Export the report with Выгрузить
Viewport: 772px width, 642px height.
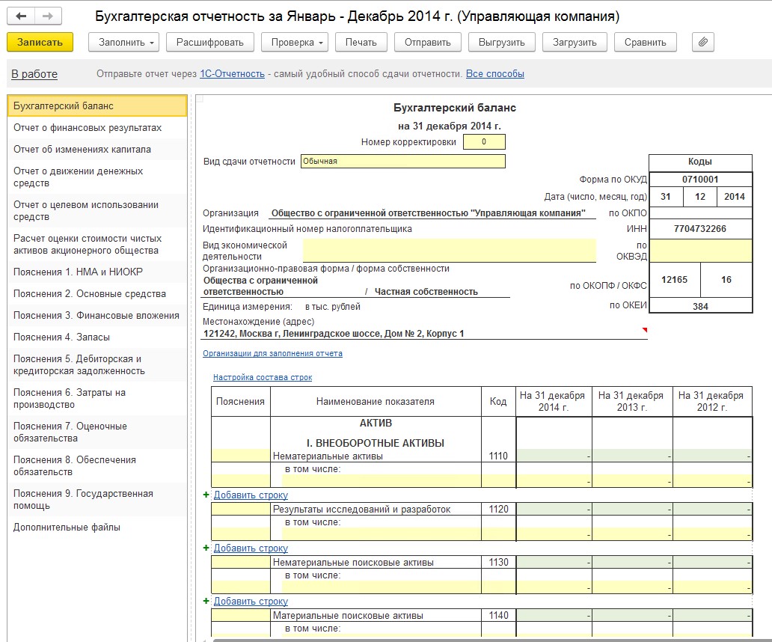[502, 43]
